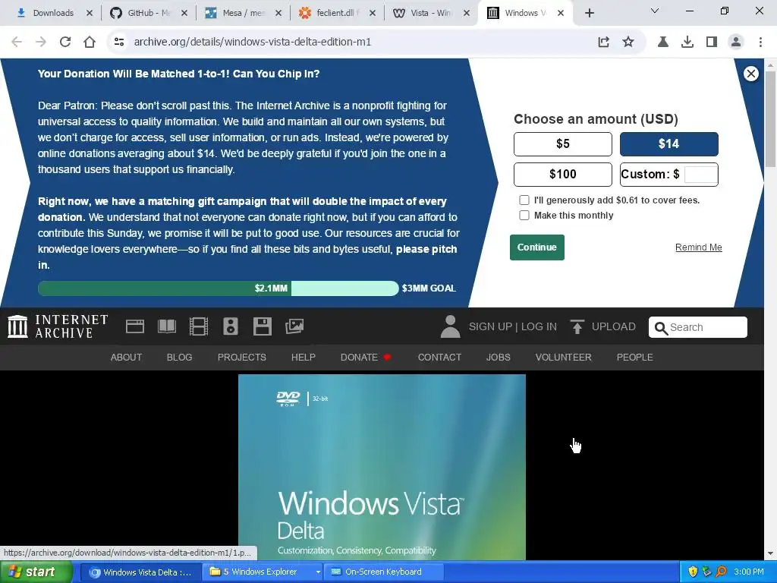Select the $100 donation amount

tap(563, 174)
